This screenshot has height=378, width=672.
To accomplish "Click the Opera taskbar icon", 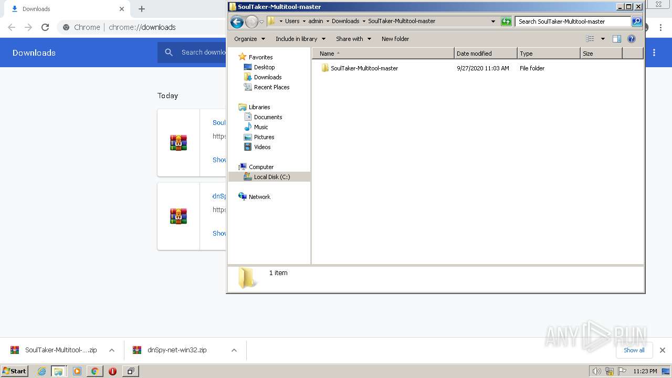I will coord(112,371).
